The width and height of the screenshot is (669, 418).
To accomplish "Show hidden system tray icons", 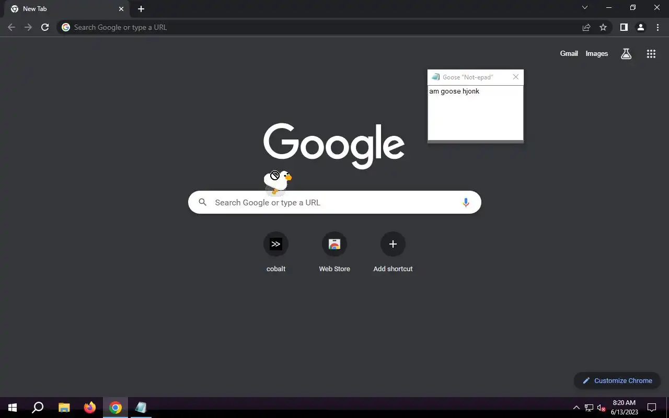I will (x=576, y=408).
